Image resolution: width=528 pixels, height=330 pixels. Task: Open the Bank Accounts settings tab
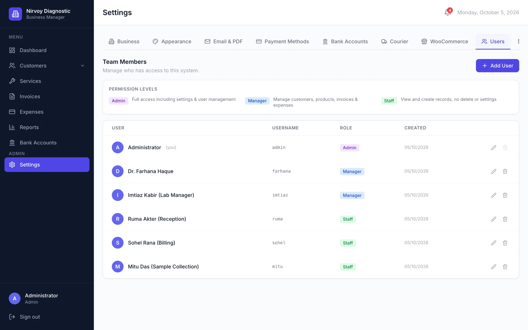tap(345, 41)
